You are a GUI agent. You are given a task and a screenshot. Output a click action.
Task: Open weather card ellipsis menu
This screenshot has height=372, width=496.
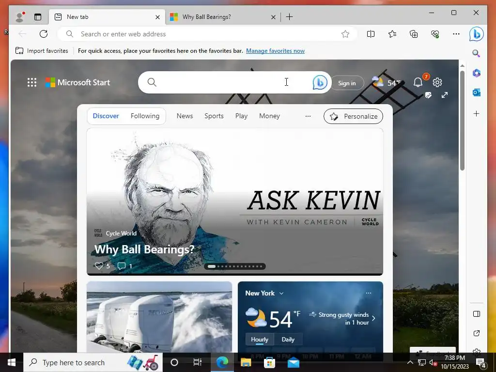369,293
